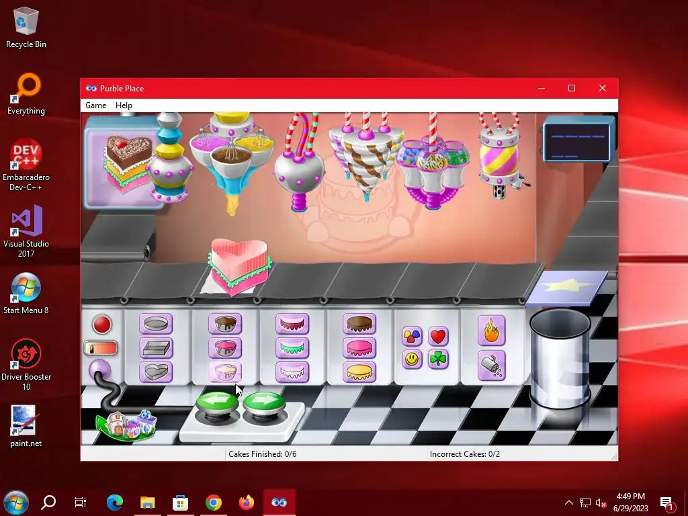
Task: Click the heart cake on conveyor
Action: pyautogui.click(x=239, y=267)
